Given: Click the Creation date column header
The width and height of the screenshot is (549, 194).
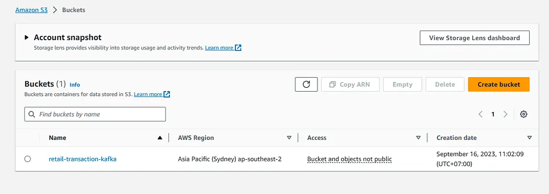Looking at the screenshot, I should tap(456, 138).
